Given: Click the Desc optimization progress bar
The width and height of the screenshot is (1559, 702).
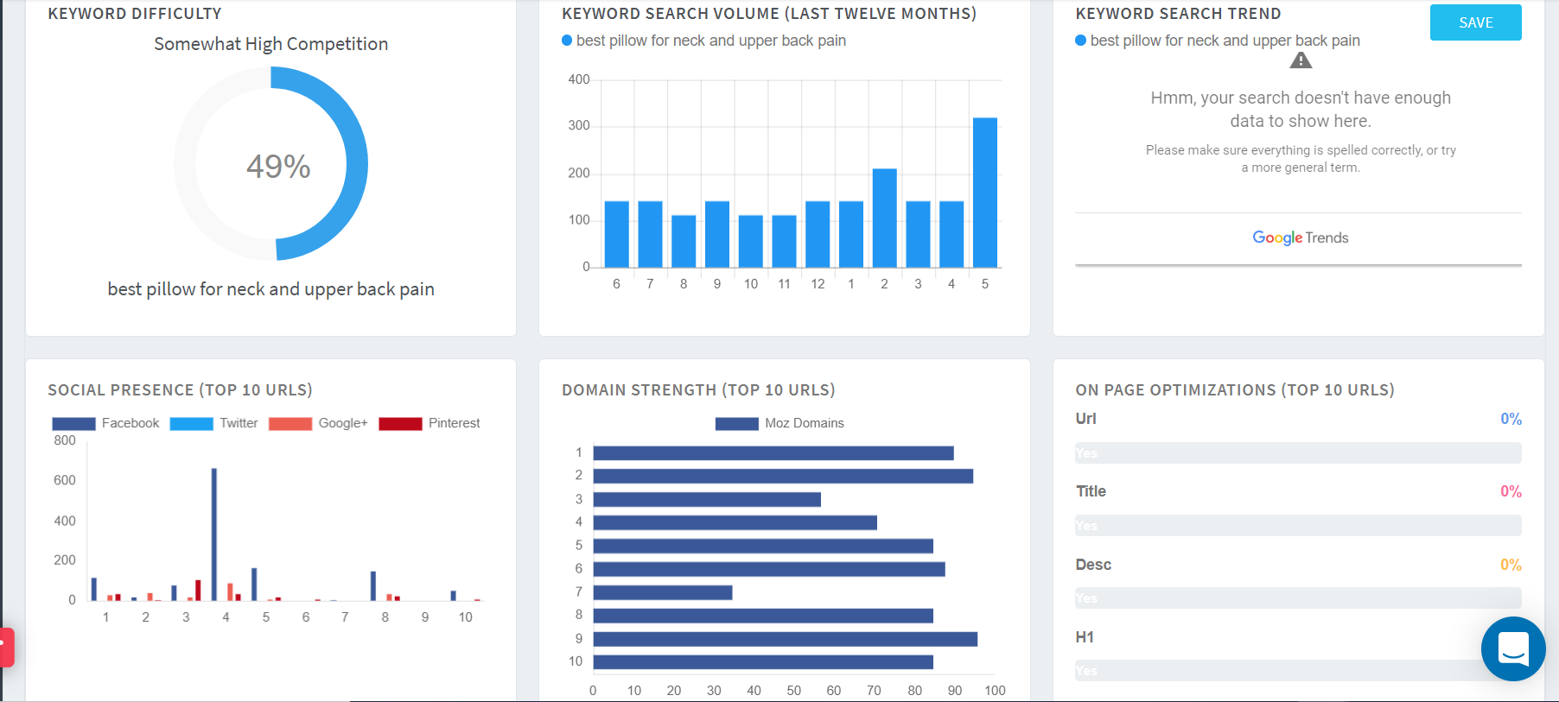Looking at the screenshot, I should (x=1298, y=598).
